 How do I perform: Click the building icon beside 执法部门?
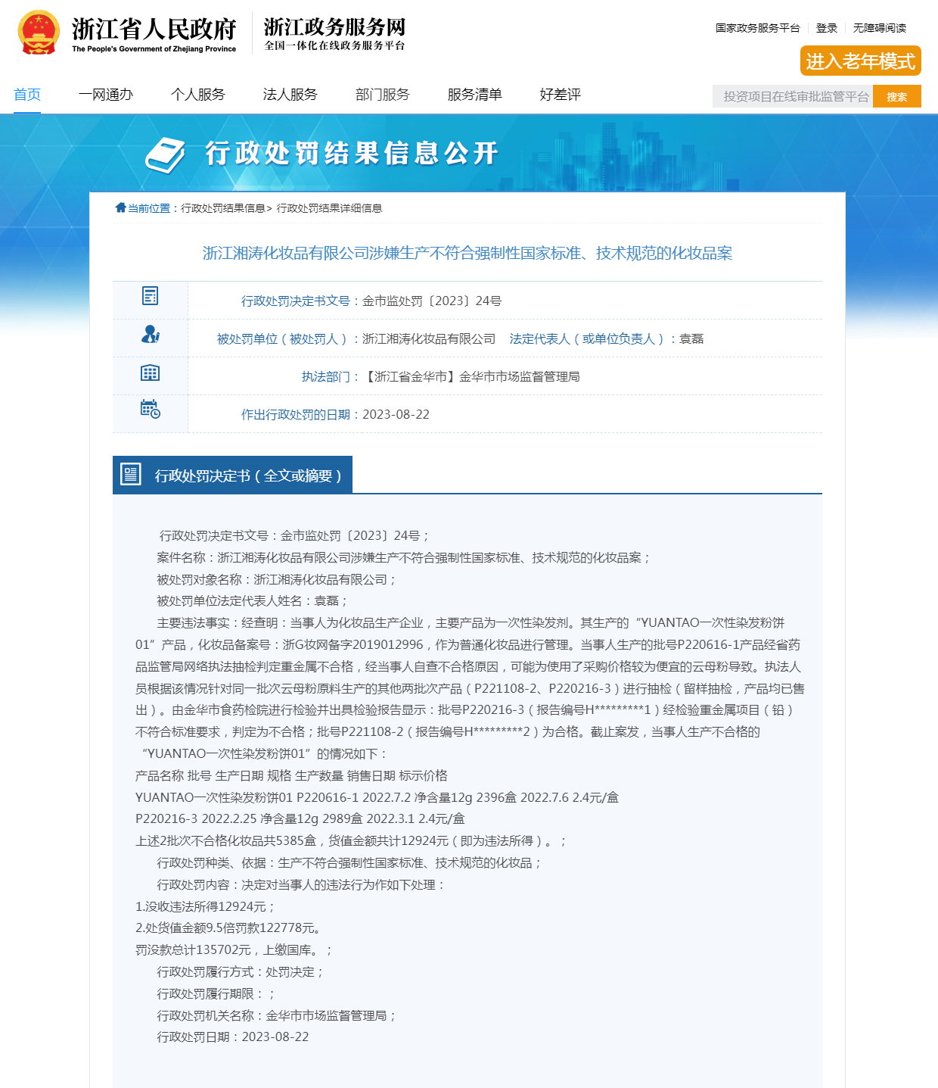151,373
